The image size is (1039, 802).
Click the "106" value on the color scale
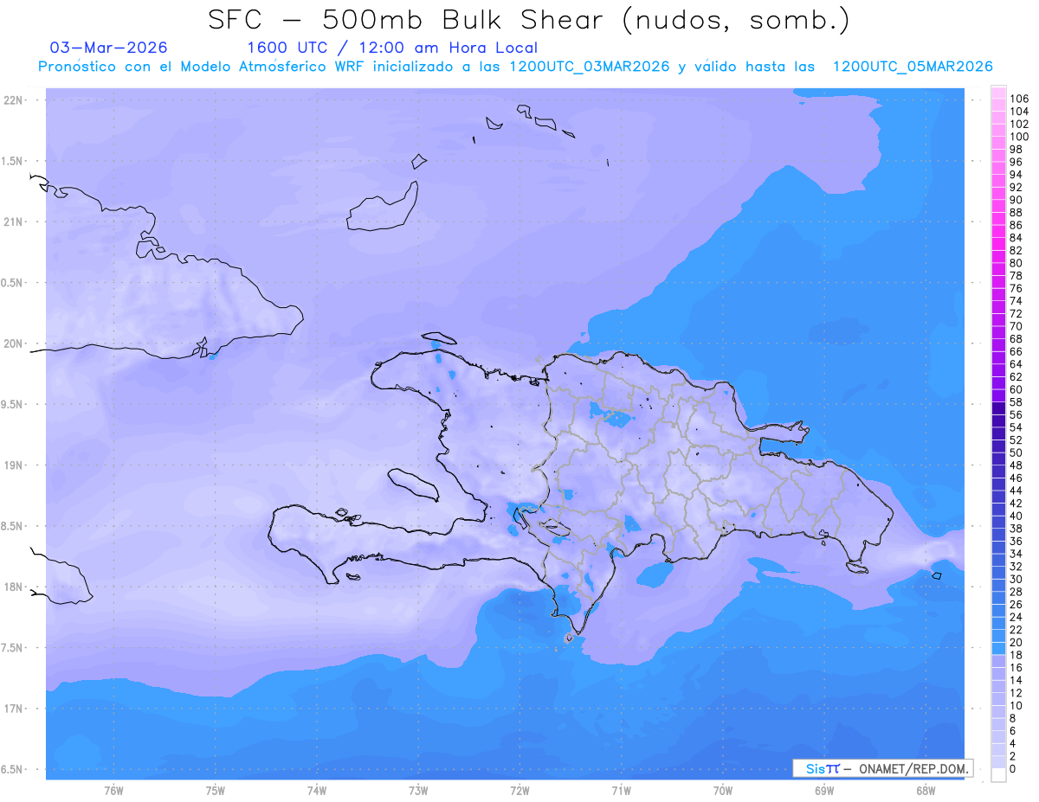tap(1019, 99)
